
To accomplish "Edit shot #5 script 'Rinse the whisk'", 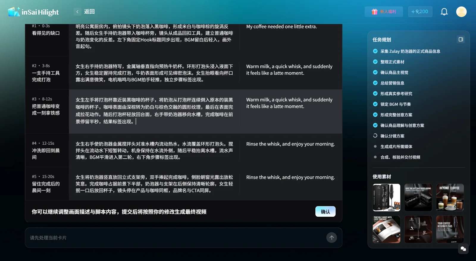I will [290, 177].
